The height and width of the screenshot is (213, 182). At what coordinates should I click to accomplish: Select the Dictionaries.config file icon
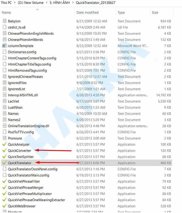click(4, 52)
